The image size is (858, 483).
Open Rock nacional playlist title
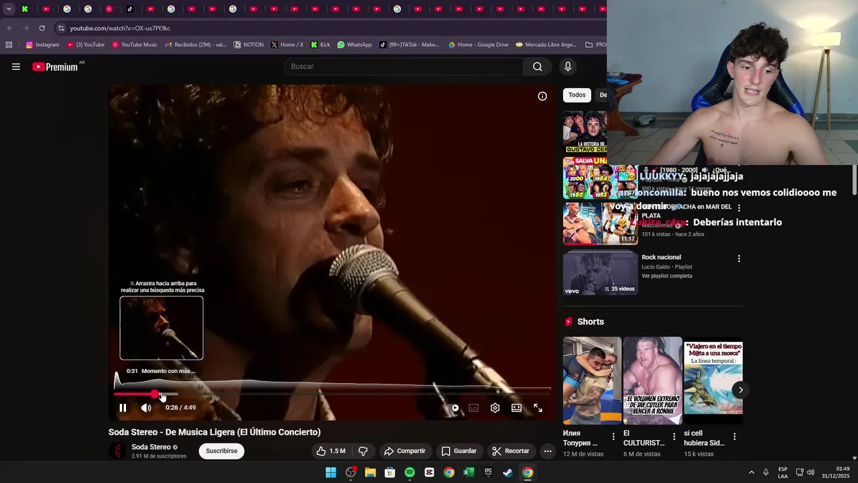pyautogui.click(x=661, y=258)
